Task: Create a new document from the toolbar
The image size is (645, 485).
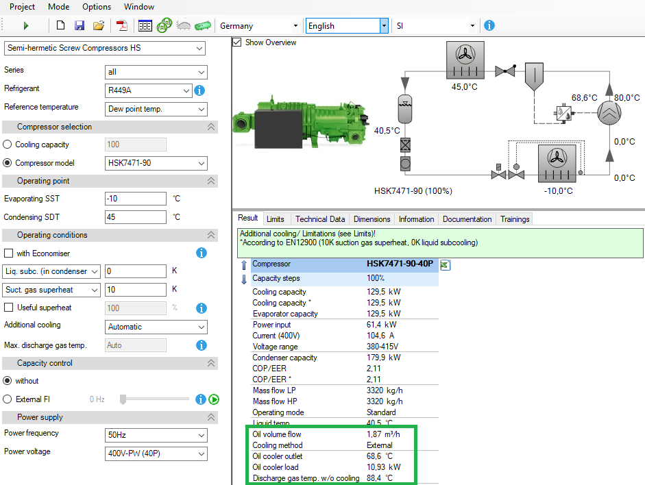Action: 60,25
